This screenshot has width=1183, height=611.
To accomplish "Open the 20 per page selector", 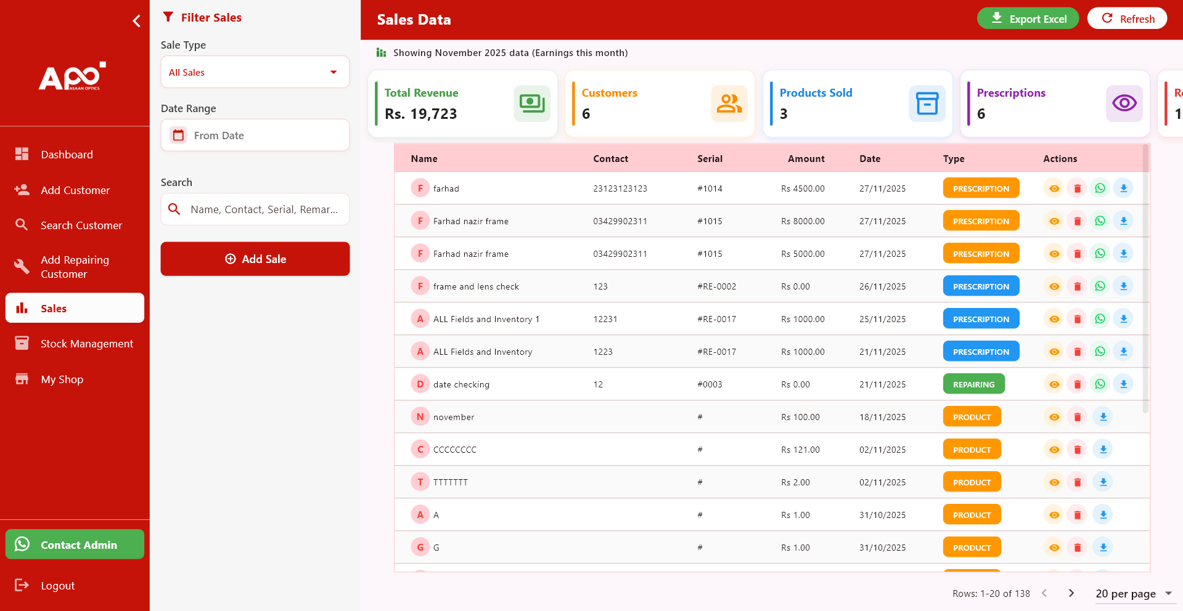I will point(1134,593).
